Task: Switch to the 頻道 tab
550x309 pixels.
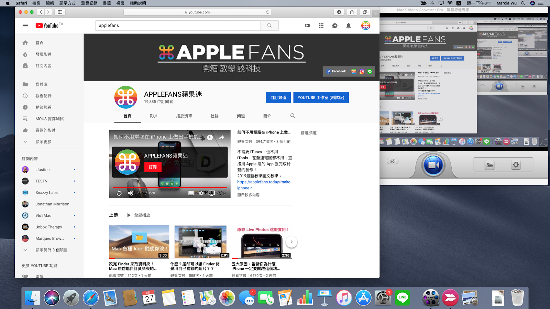Action: point(241,116)
